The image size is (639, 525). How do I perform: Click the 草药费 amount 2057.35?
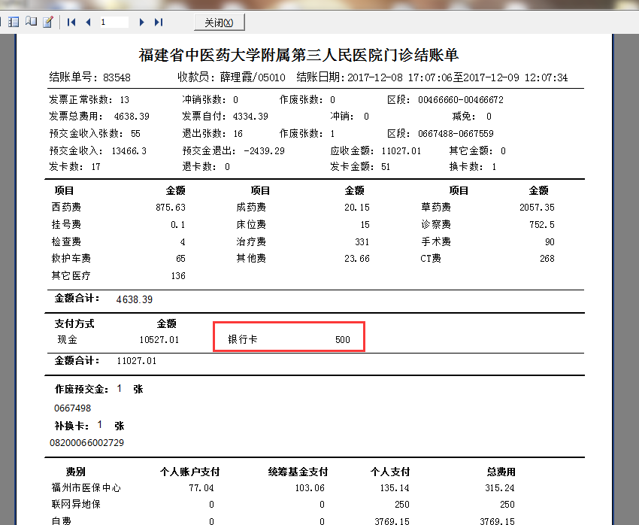pyautogui.click(x=537, y=208)
